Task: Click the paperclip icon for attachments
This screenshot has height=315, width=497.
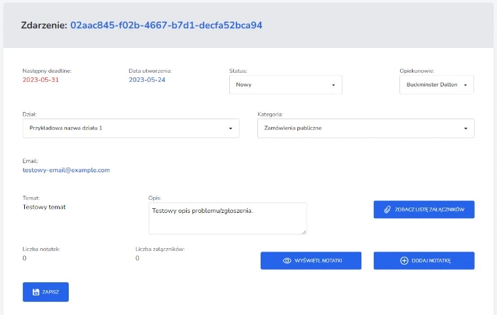Action: 387,210
